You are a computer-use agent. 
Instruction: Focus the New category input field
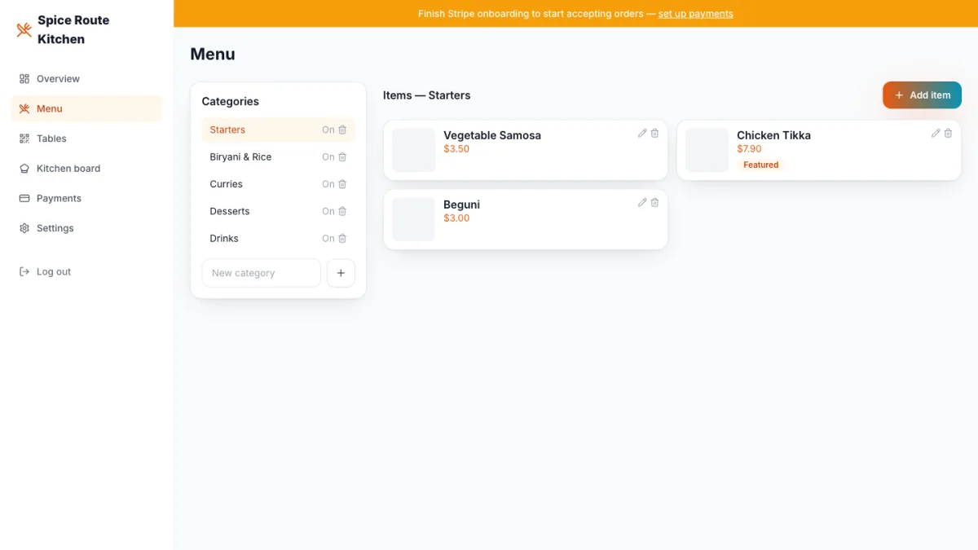click(261, 273)
